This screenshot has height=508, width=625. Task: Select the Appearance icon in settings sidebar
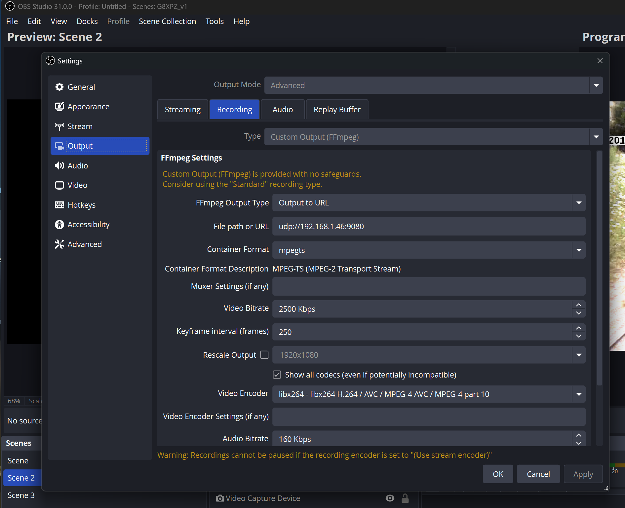tap(59, 107)
